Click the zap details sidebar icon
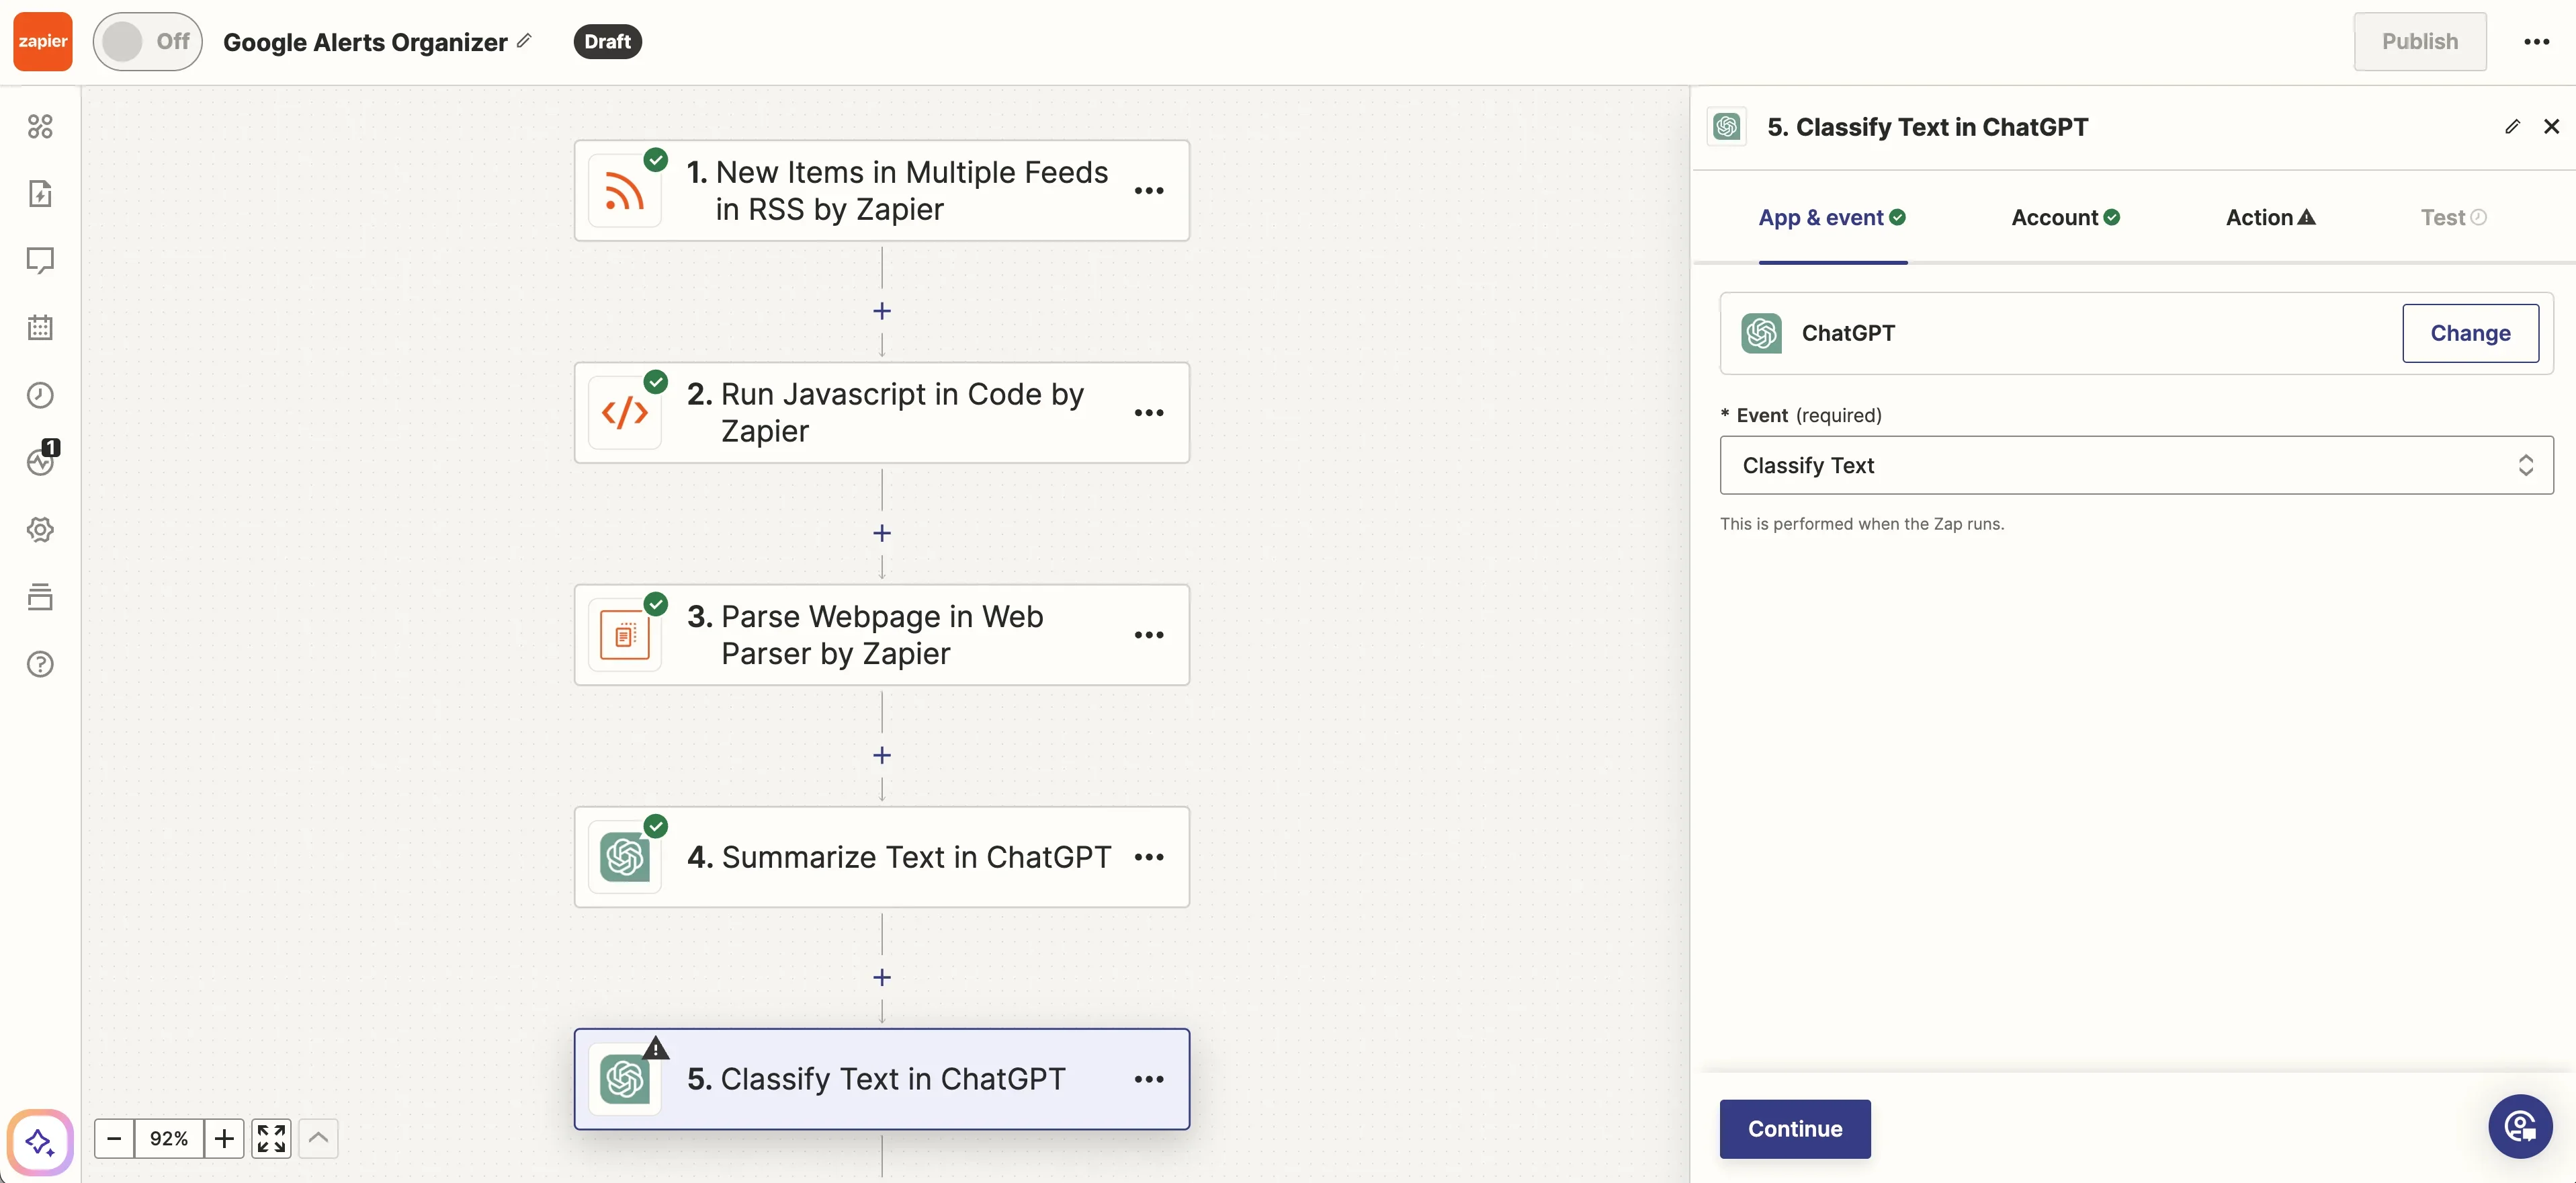Image resolution: width=2576 pixels, height=1183 pixels. pyautogui.click(x=40, y=193)
